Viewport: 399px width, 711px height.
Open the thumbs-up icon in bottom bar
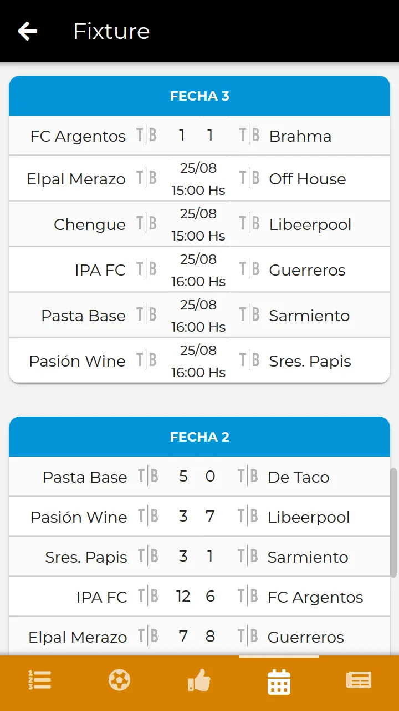199,680
